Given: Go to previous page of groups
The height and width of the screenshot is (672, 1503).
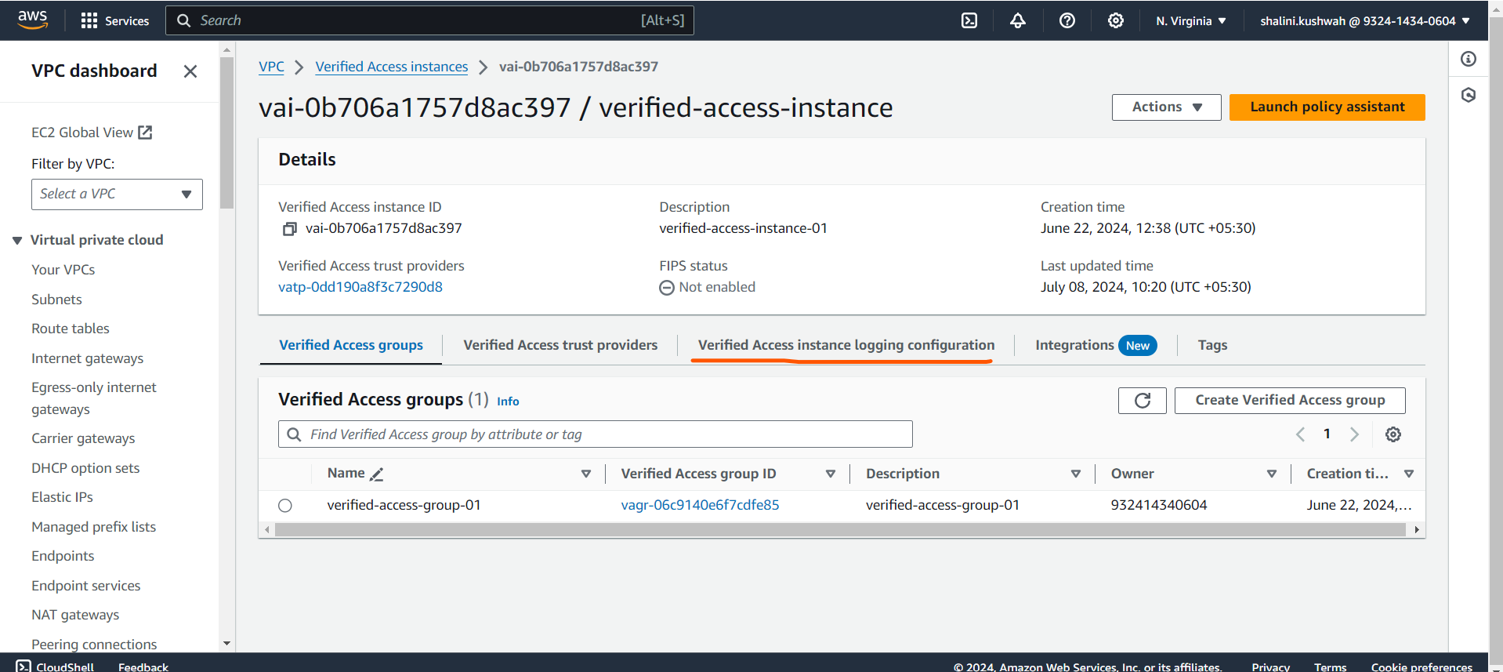Looking at the screenshot, I should pyautogui.click(x=1300, y=434).
